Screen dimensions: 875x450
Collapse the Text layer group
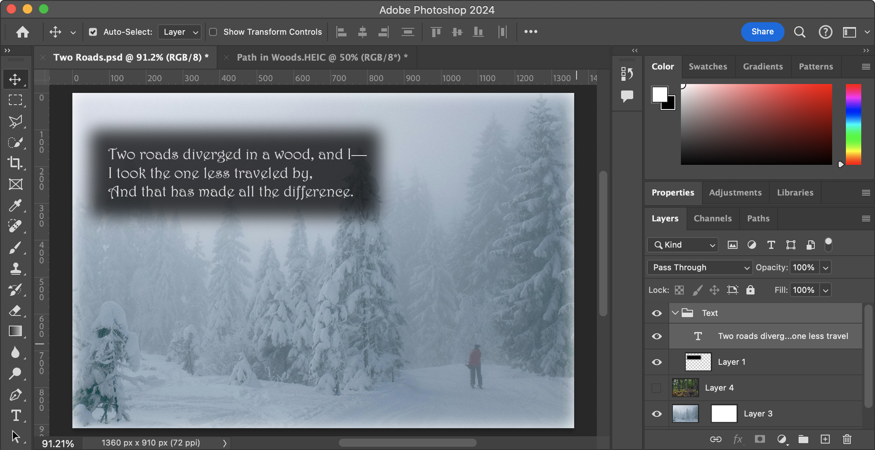(675, 313)
